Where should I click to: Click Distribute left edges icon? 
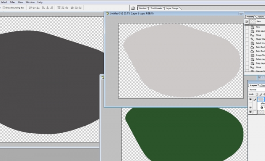pyautogui.click(x=72, y=8)
